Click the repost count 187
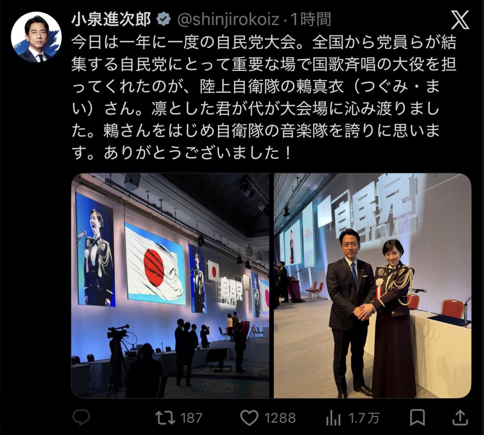This screenshot has height=435, width=484. click(x=191, y=418)
